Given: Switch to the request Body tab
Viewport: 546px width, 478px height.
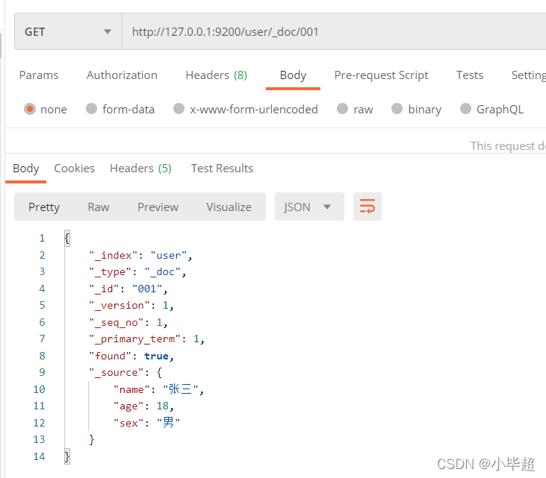Looking at the screenshot, I should click(293, 75).
